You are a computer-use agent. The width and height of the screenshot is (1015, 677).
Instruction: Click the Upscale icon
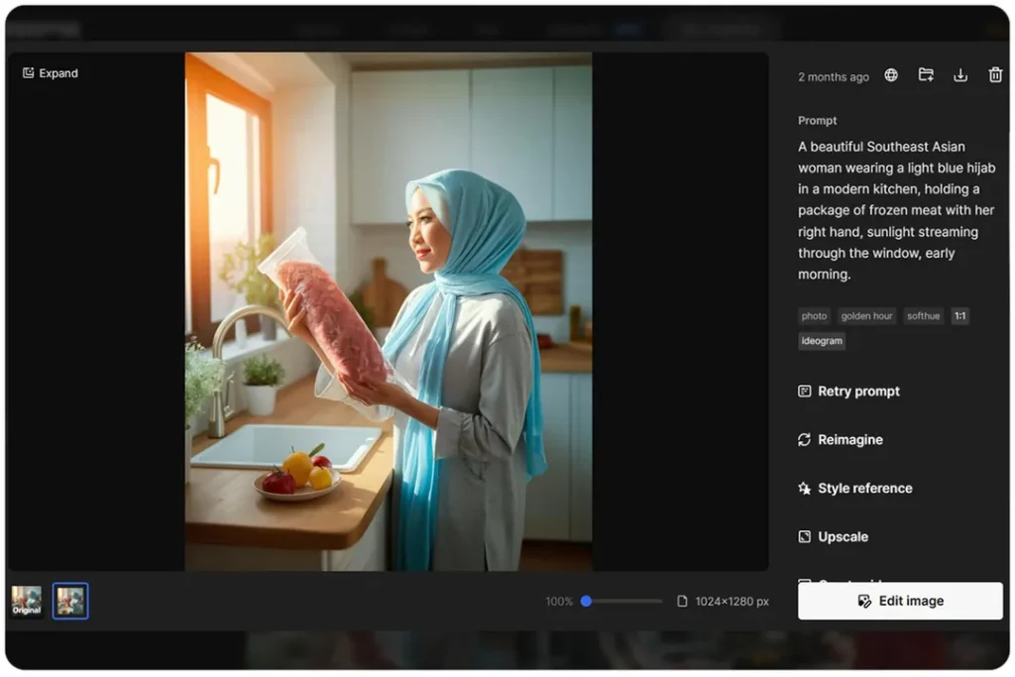pos(804,536)
